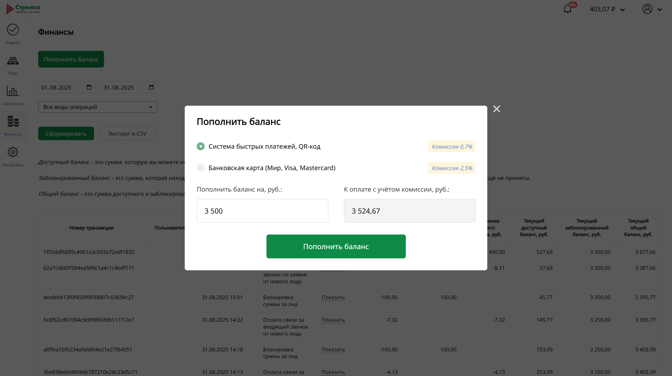672x376 pixels.
Task: Open the Настройки gear icon
Action: 13,152
